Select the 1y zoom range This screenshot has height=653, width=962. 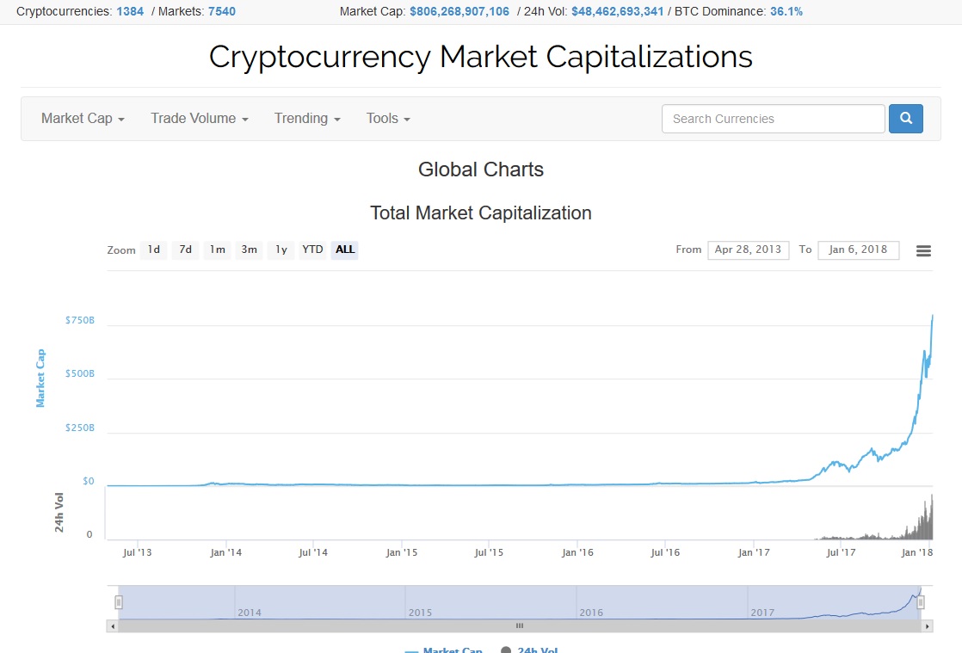pyautogui.click(x=281, y=249)
